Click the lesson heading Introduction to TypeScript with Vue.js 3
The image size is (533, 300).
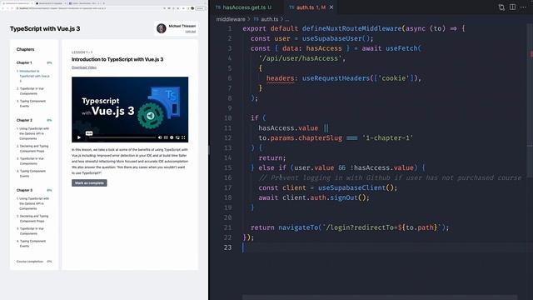(117, 59)
